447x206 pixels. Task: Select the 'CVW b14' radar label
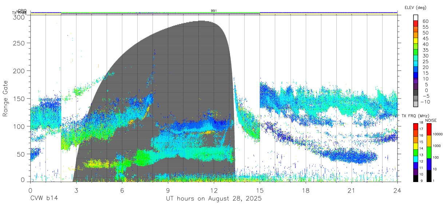tap(44, 198)
